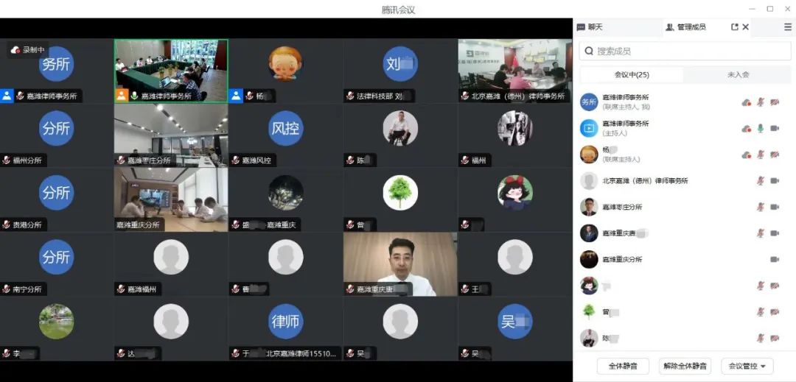796x382 pixels.
Task: Show the 会议中(25) member list
Action: 632,74
